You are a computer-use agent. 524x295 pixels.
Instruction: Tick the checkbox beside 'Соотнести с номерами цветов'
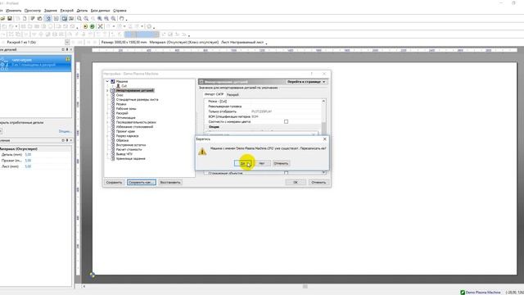click(286, 122)
